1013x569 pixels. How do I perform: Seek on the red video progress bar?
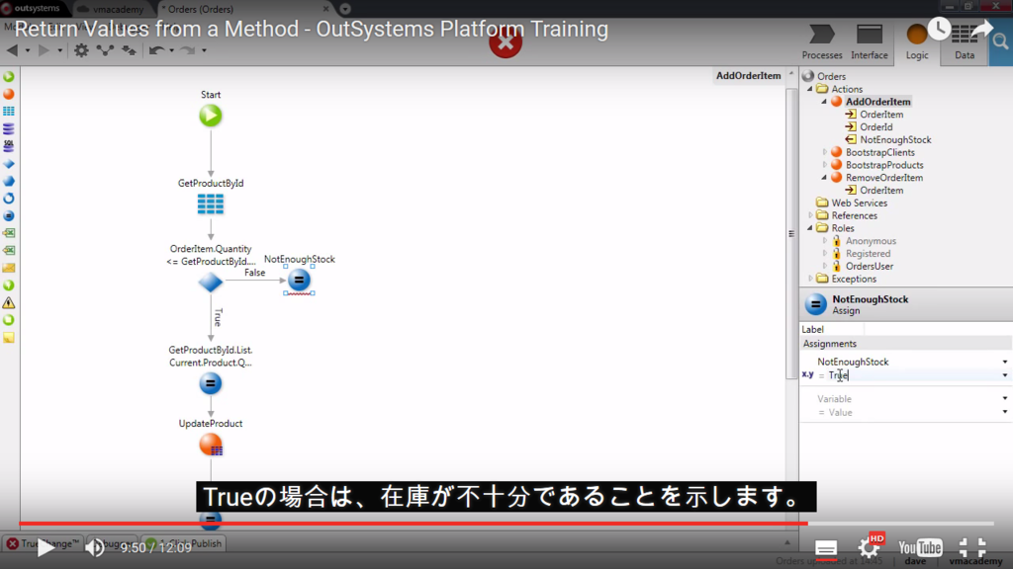414,524
